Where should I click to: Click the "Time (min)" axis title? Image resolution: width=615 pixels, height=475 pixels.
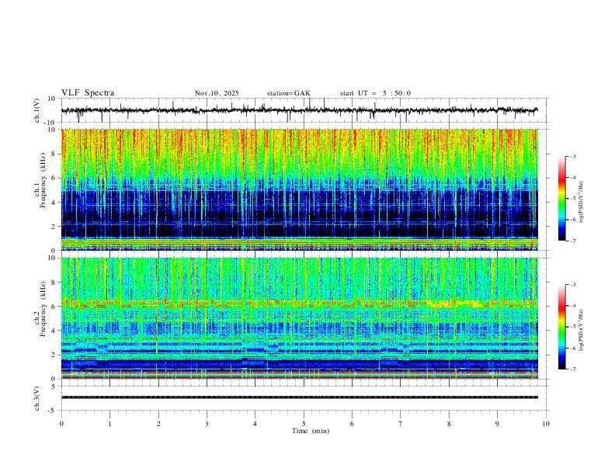(311, 431)
